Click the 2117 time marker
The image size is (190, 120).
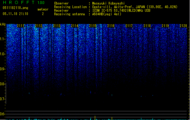click(x=129, y=26)
